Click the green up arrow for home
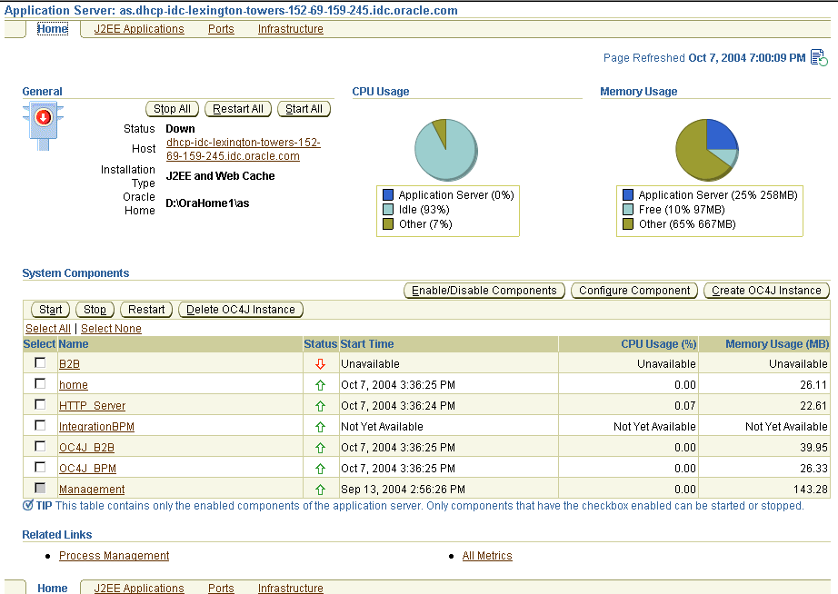 click(320, 384)
